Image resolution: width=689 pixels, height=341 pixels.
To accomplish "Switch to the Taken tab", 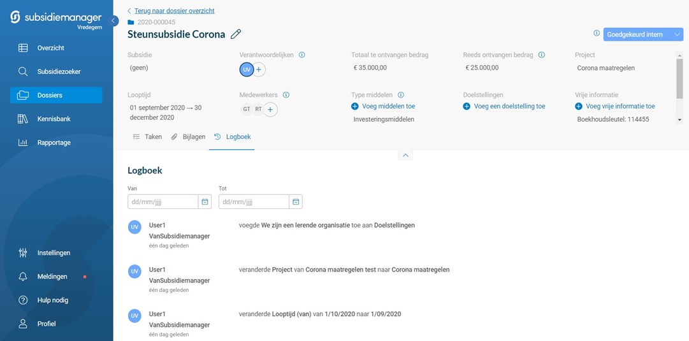I will pos(147,137).
